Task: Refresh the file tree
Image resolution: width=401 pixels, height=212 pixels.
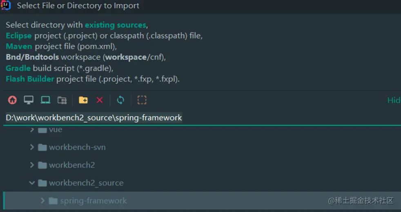Action: [x=120, y=100]
